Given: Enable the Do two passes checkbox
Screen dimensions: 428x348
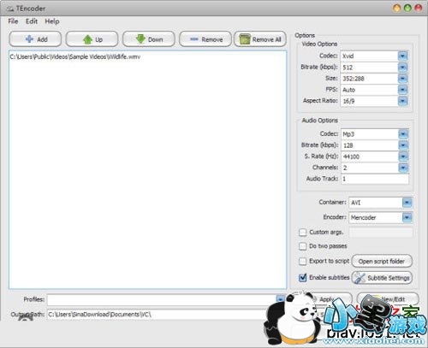Looking at the screenshot, I should pyautogui.click(x=302, y=246).
